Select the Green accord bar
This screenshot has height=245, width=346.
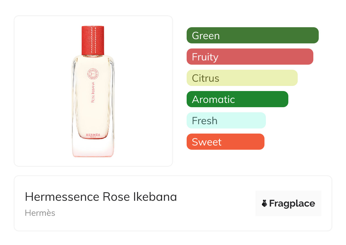(x=252, y=35)
